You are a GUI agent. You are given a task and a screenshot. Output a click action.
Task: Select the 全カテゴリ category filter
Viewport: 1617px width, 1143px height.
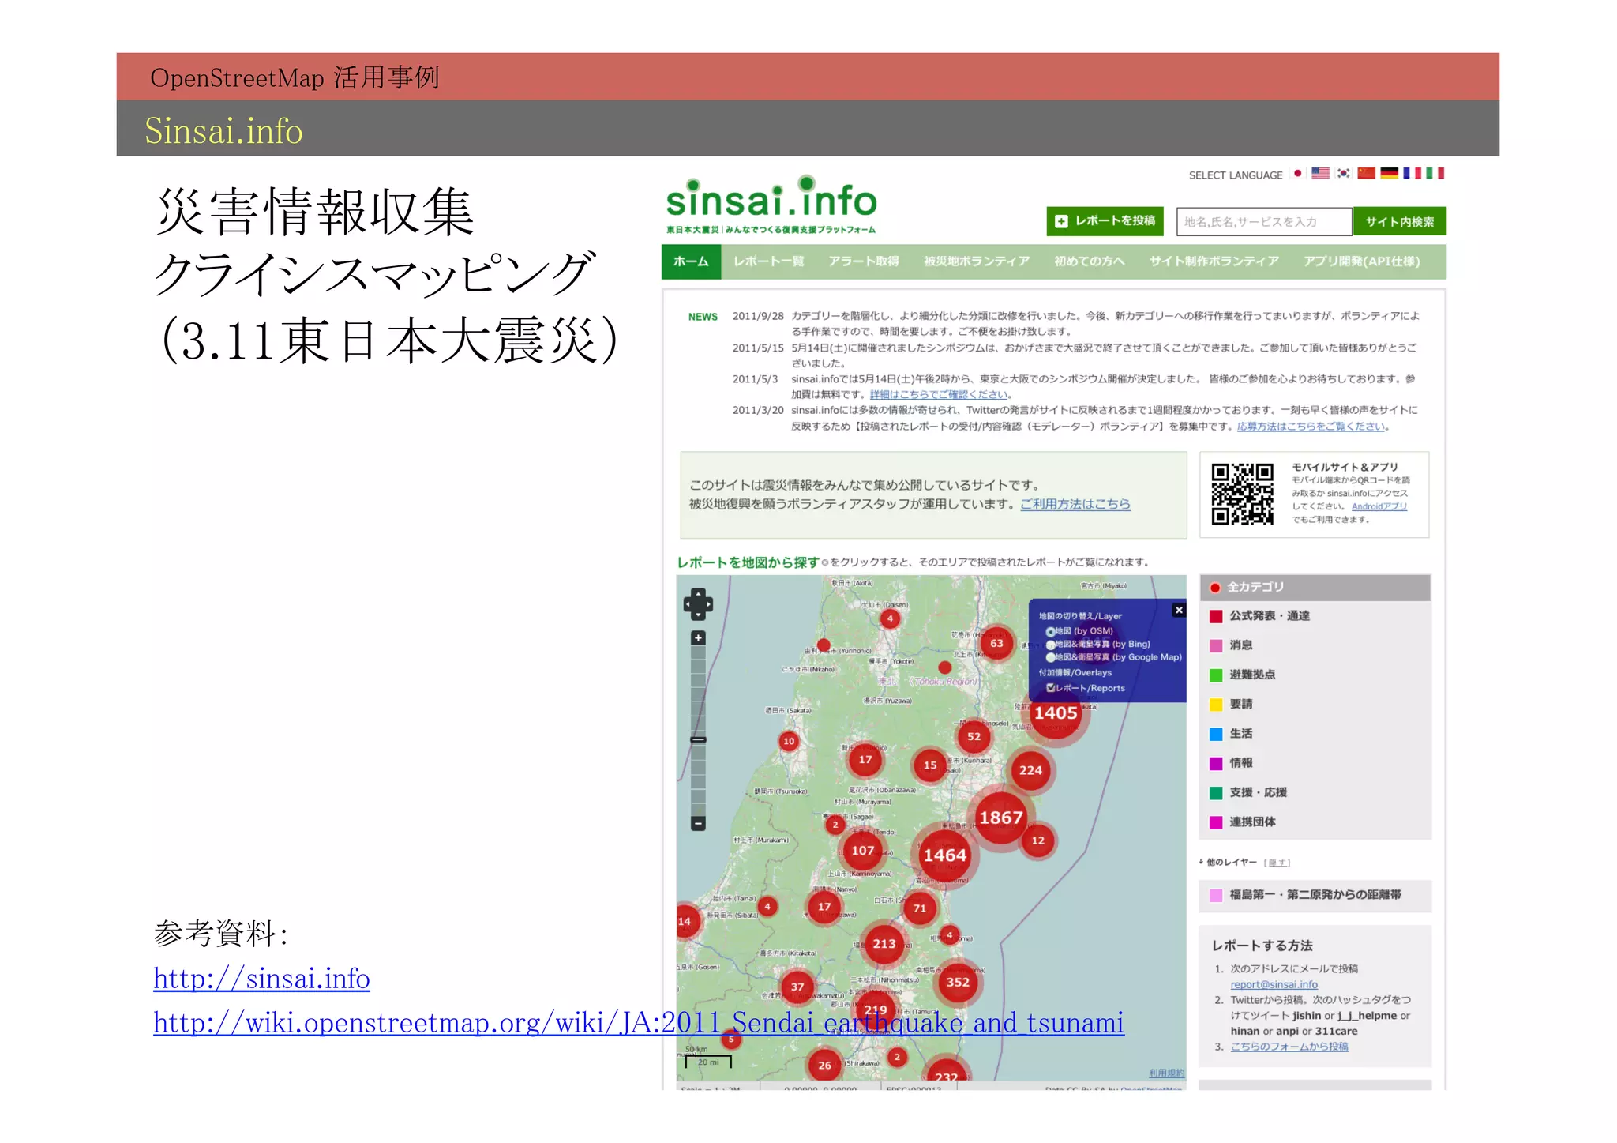(x=1315, y=587)
